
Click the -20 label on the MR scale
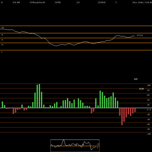148,115
